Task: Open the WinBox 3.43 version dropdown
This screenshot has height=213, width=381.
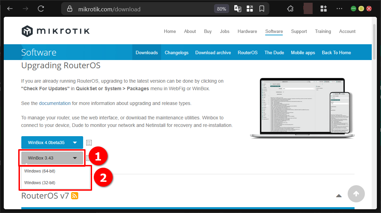Action: 52,158
